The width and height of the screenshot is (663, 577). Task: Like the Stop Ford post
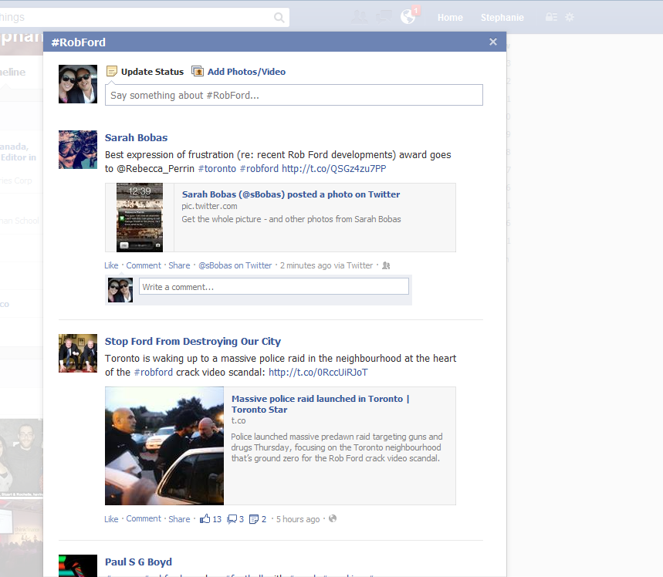pyautogui.click(x=111, y=519)
